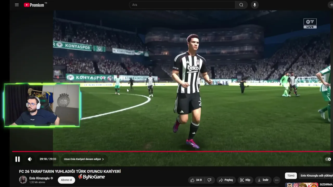Select 'Enis Kirazoglu adlı yükleyi...' filter chip

(x=316, y=176)
